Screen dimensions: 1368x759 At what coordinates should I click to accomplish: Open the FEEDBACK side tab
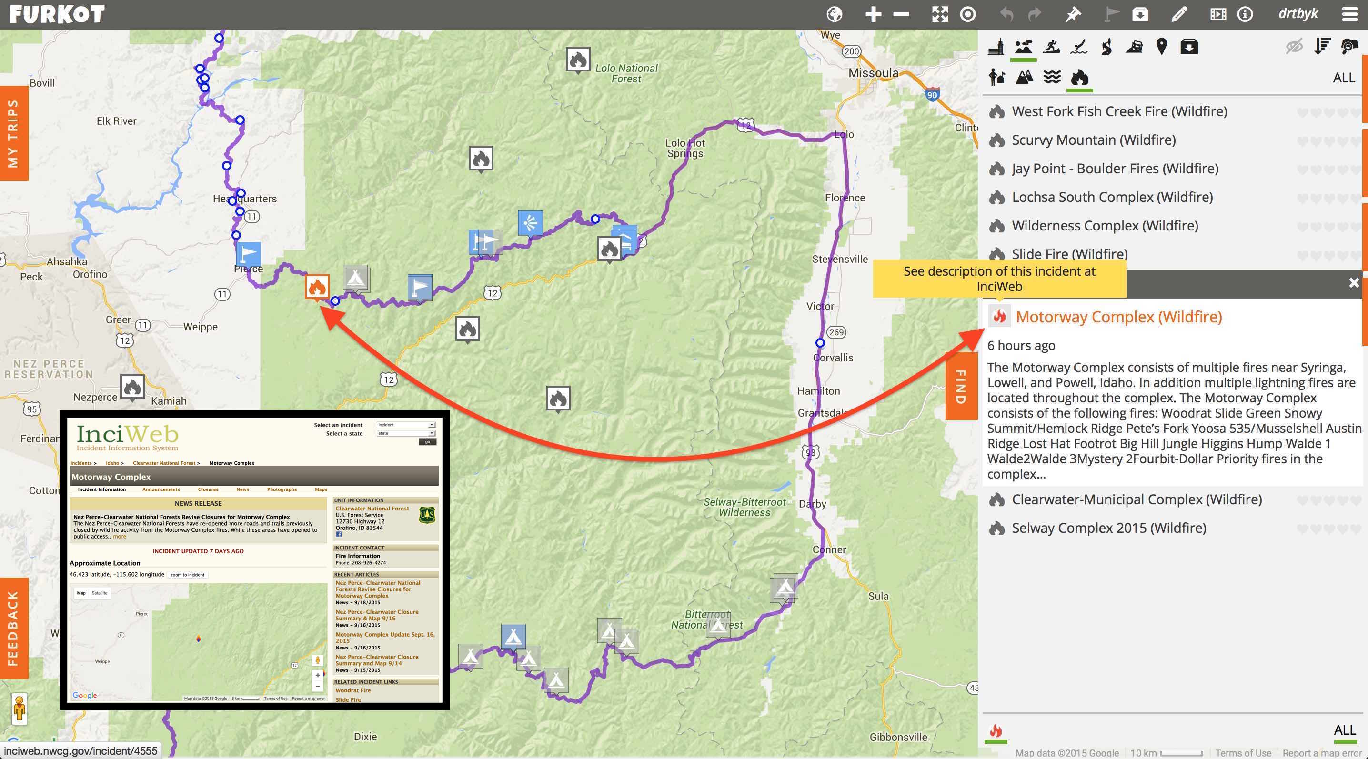pyautogui.click(x=14, y=628)
